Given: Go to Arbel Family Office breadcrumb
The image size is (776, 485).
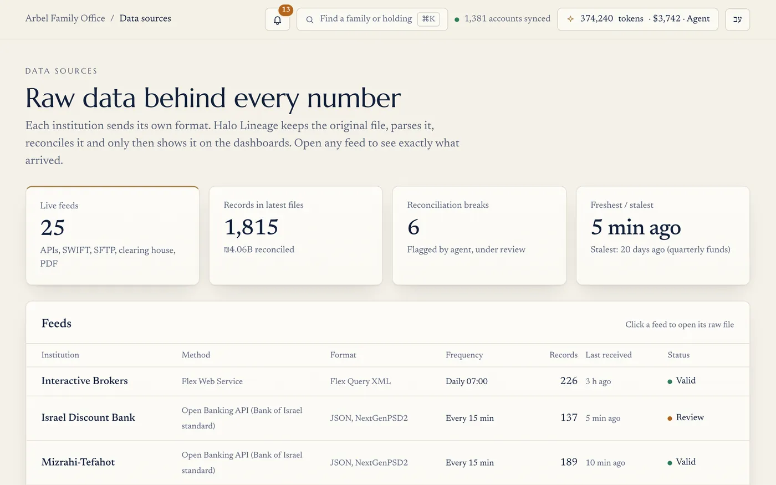Looking at the screenshot, I should click(x=65, y=18).
